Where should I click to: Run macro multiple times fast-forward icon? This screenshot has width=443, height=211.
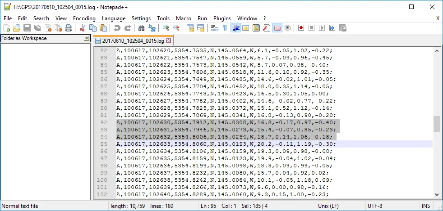point(332,28)
